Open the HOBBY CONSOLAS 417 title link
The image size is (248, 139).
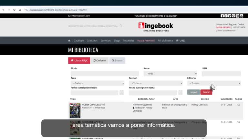tap(93, 105)
